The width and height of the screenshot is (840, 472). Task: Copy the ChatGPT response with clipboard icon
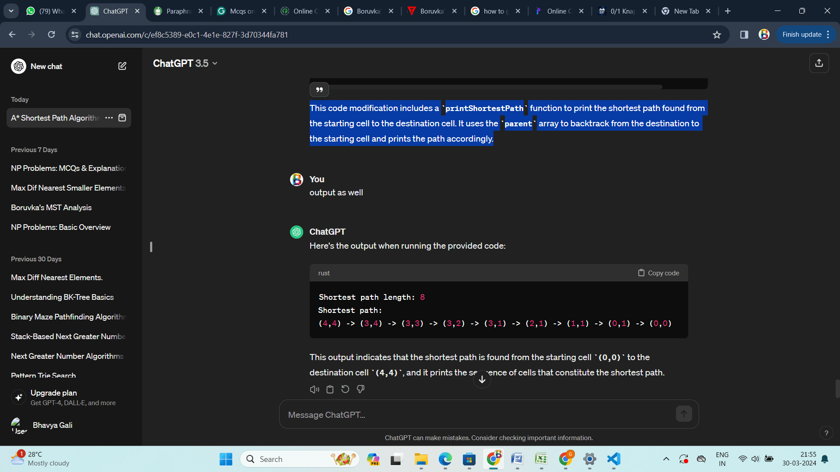point(330,389)
